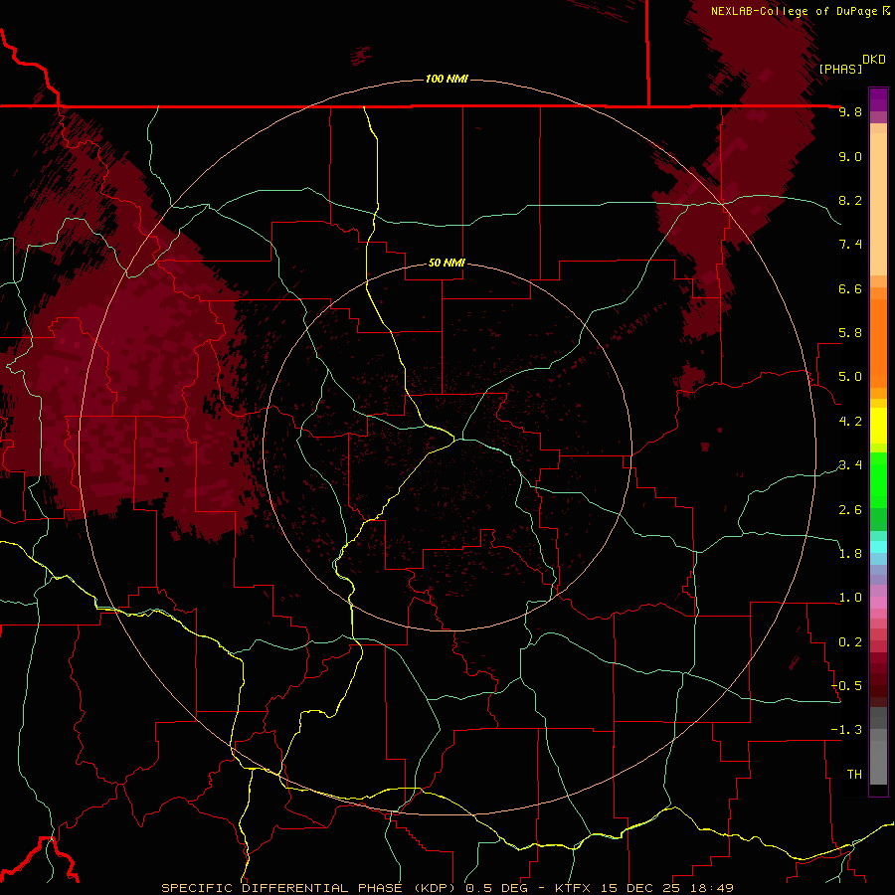This screenshot has height=895, width=895.
Task: Click the 8.2 scale value
Action: click(850, 200)
